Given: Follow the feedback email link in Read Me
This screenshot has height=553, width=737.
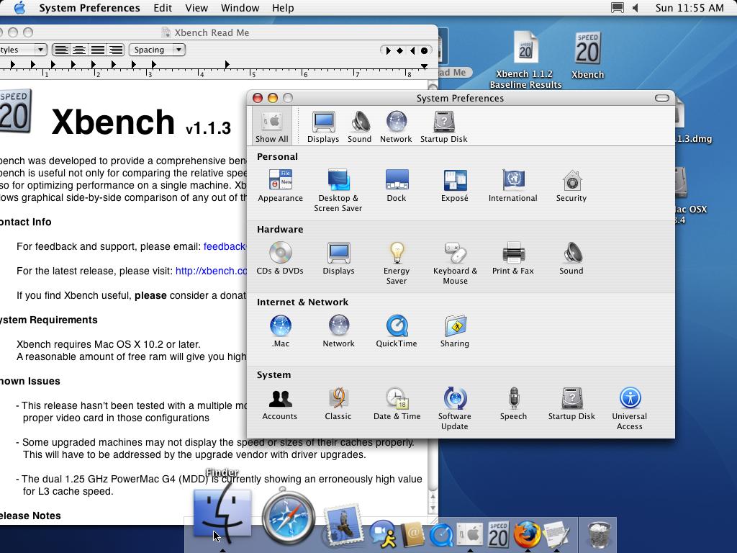Looking at the screenshot, I should [225, 246].
